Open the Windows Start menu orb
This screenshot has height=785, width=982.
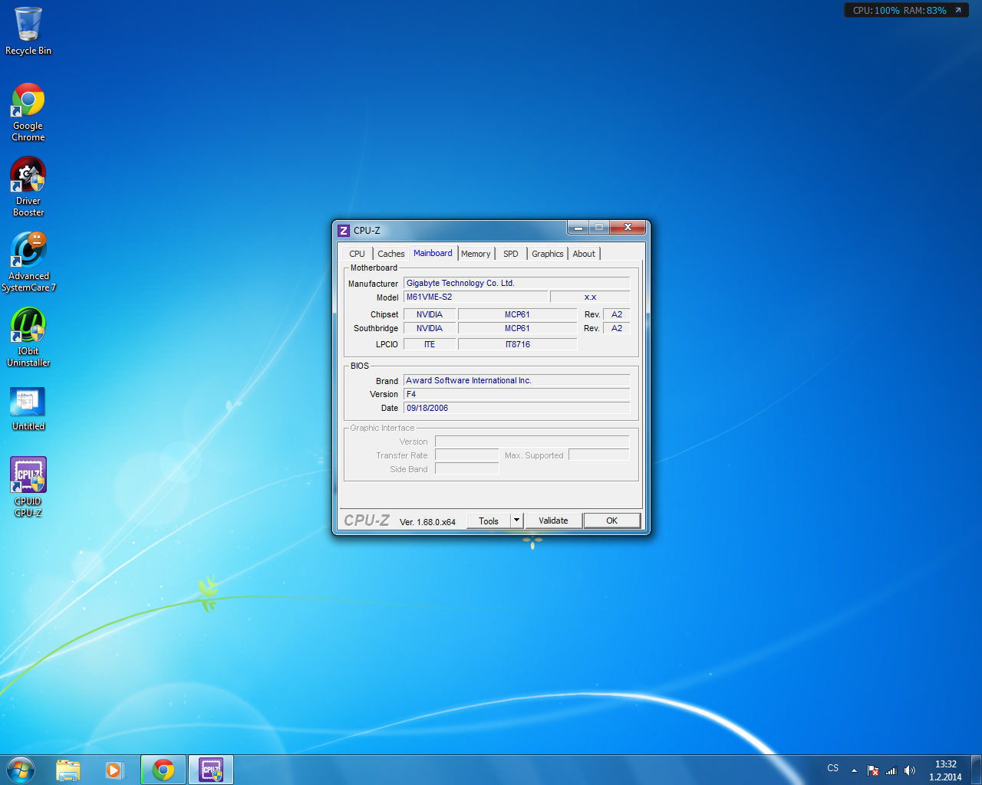[x=21, y=770]
